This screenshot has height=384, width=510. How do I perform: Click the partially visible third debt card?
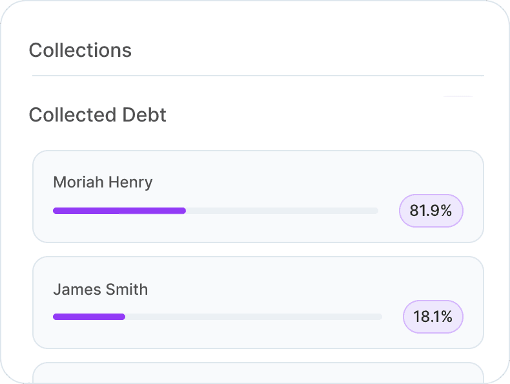coord(258,374)
